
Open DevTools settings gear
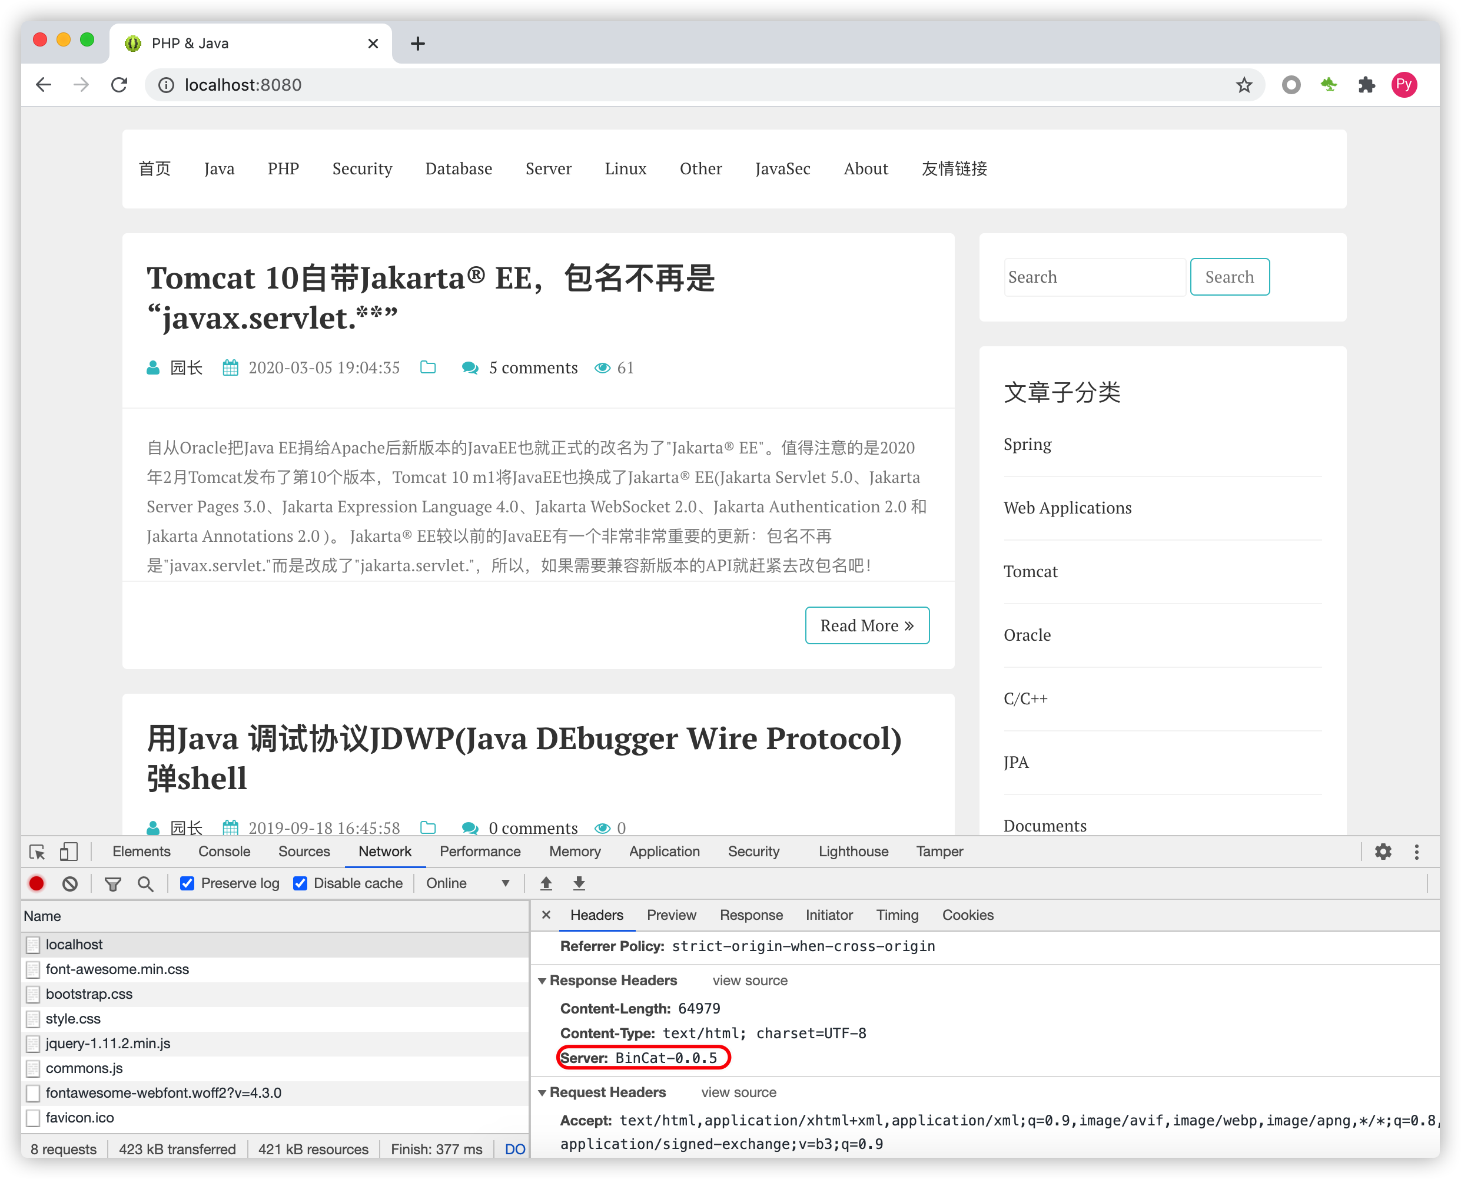pos(1383,852)
